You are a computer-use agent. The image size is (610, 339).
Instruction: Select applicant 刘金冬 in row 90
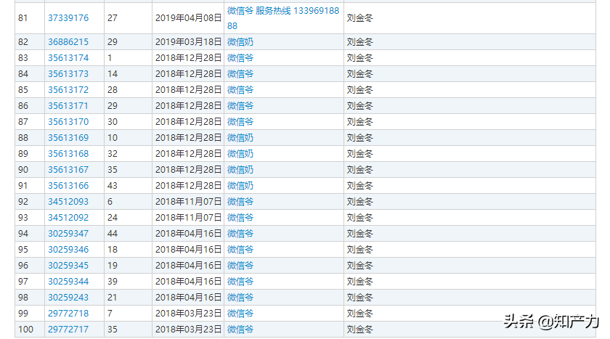pos(360,170)
